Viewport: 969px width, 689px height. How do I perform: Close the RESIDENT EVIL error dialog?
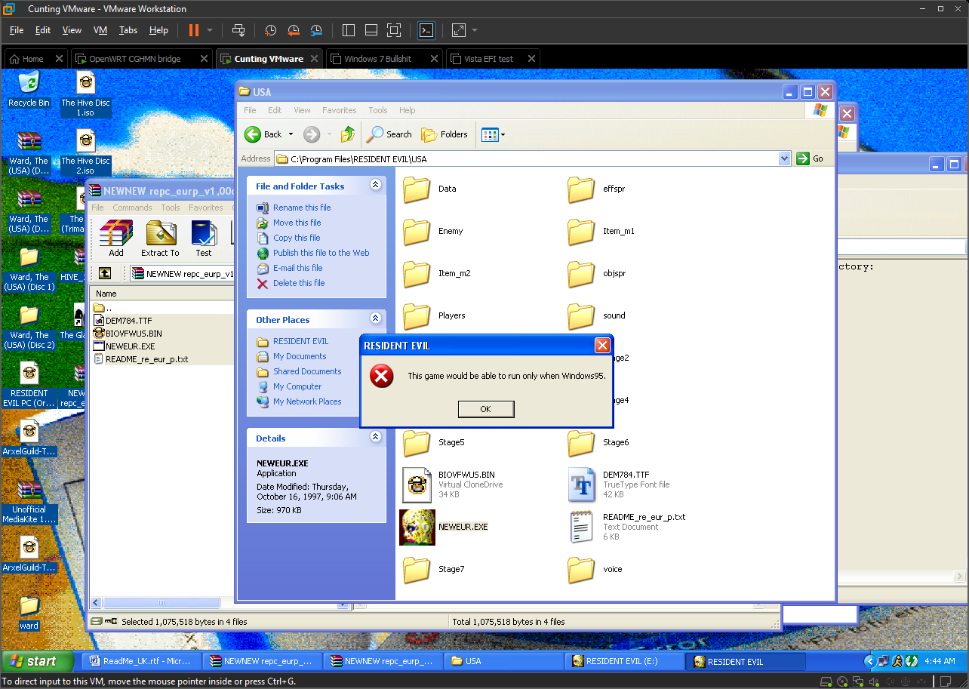point(602,346)
